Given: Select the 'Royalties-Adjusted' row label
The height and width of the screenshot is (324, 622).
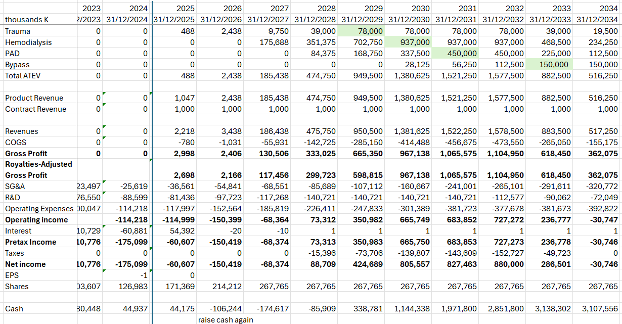Looking at the screenshot, I should pyautogui.click(x=38, y=164).
